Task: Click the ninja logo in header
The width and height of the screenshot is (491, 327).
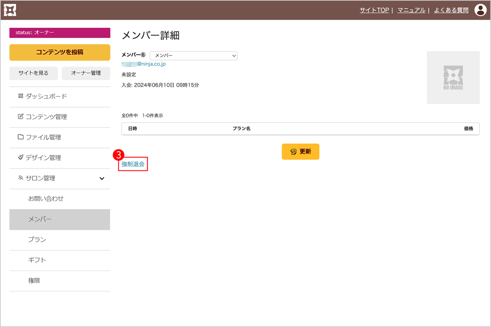Action: click(10, 10)
